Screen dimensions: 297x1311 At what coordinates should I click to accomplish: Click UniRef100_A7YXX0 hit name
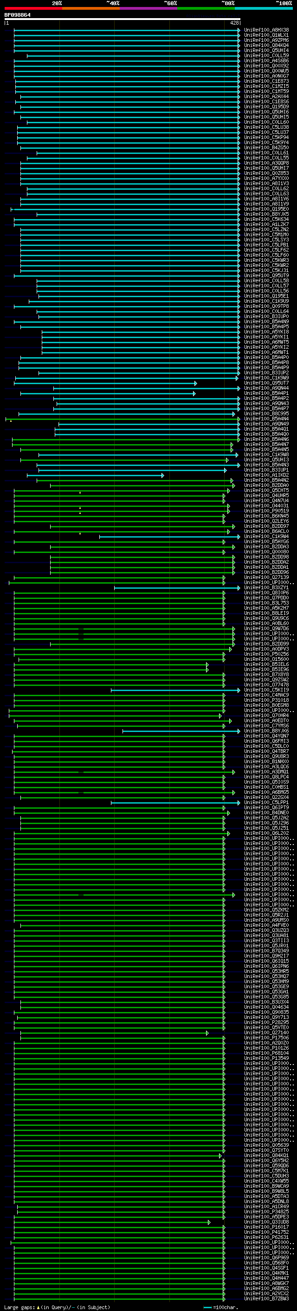pos(266,178)
